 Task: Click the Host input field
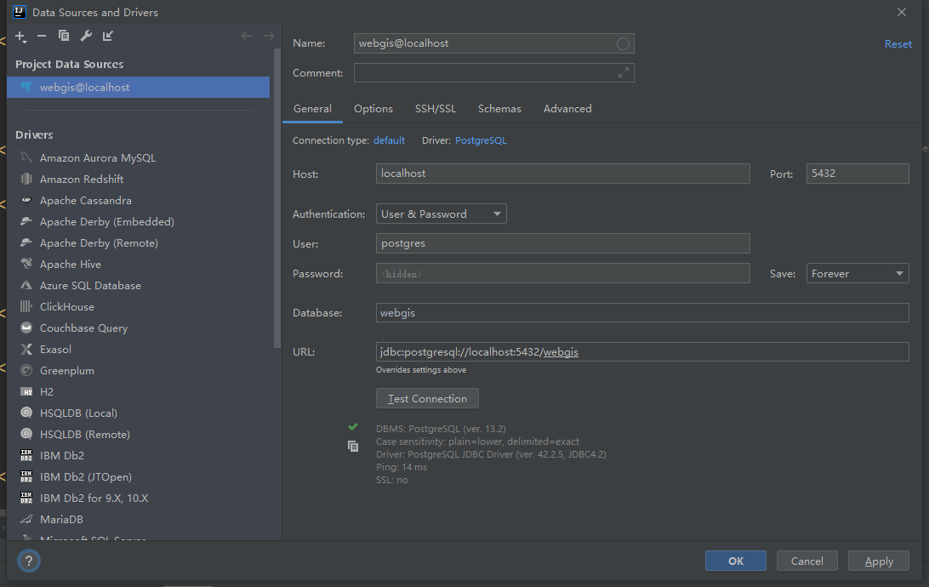[563, 174]
